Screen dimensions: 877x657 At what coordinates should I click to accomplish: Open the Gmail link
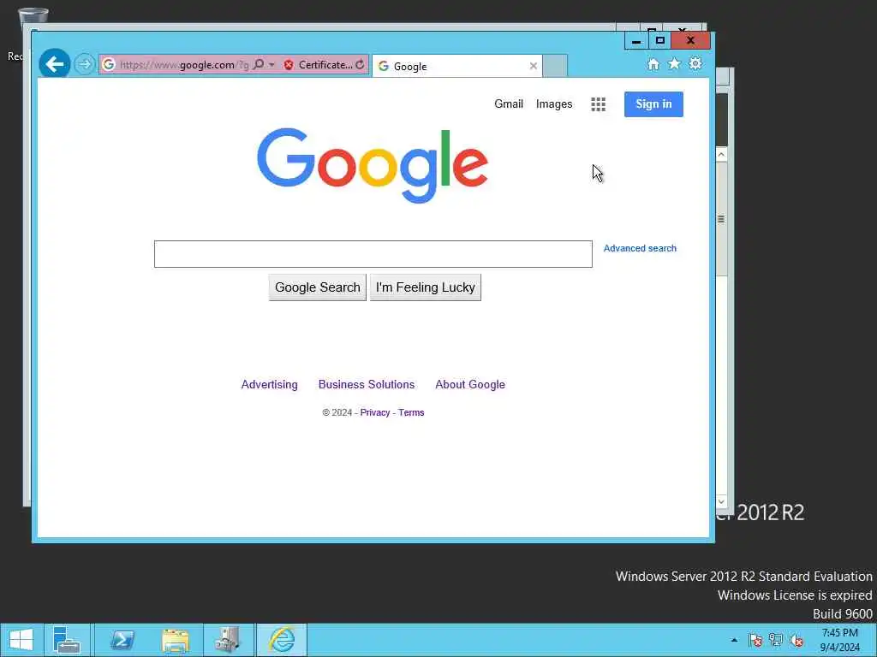(x=509, y=104)
